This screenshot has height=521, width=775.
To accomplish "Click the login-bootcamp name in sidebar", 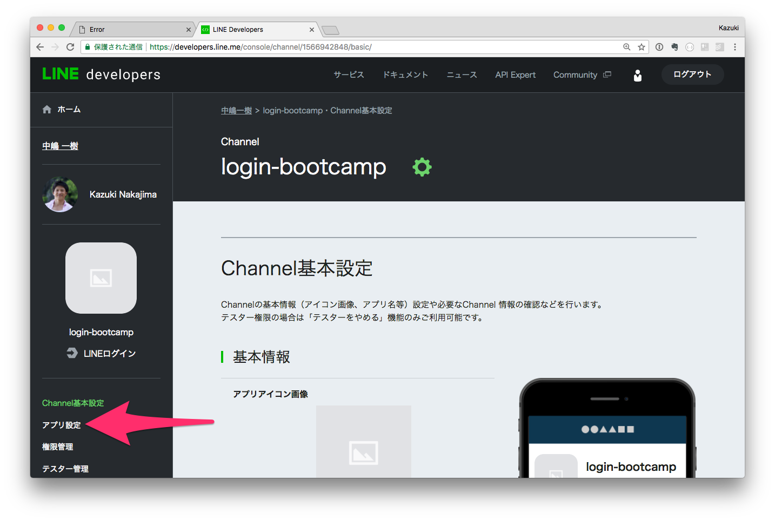I will (101, 332).
